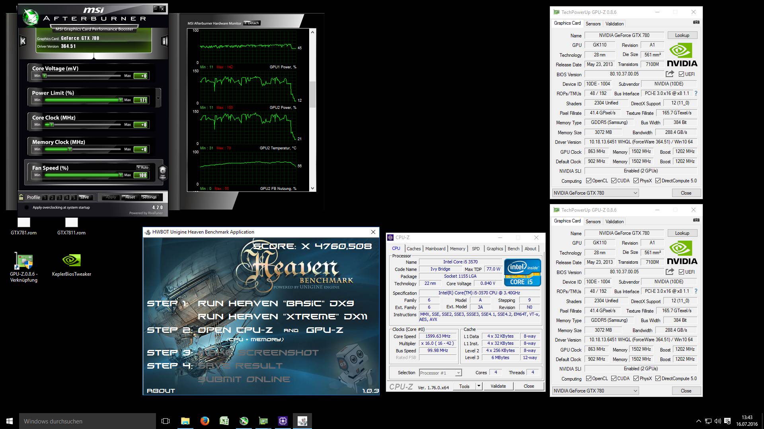This screenshot has width=764, height=429.
Task: Save the current Afterburner profile
Action: point(84,197)
